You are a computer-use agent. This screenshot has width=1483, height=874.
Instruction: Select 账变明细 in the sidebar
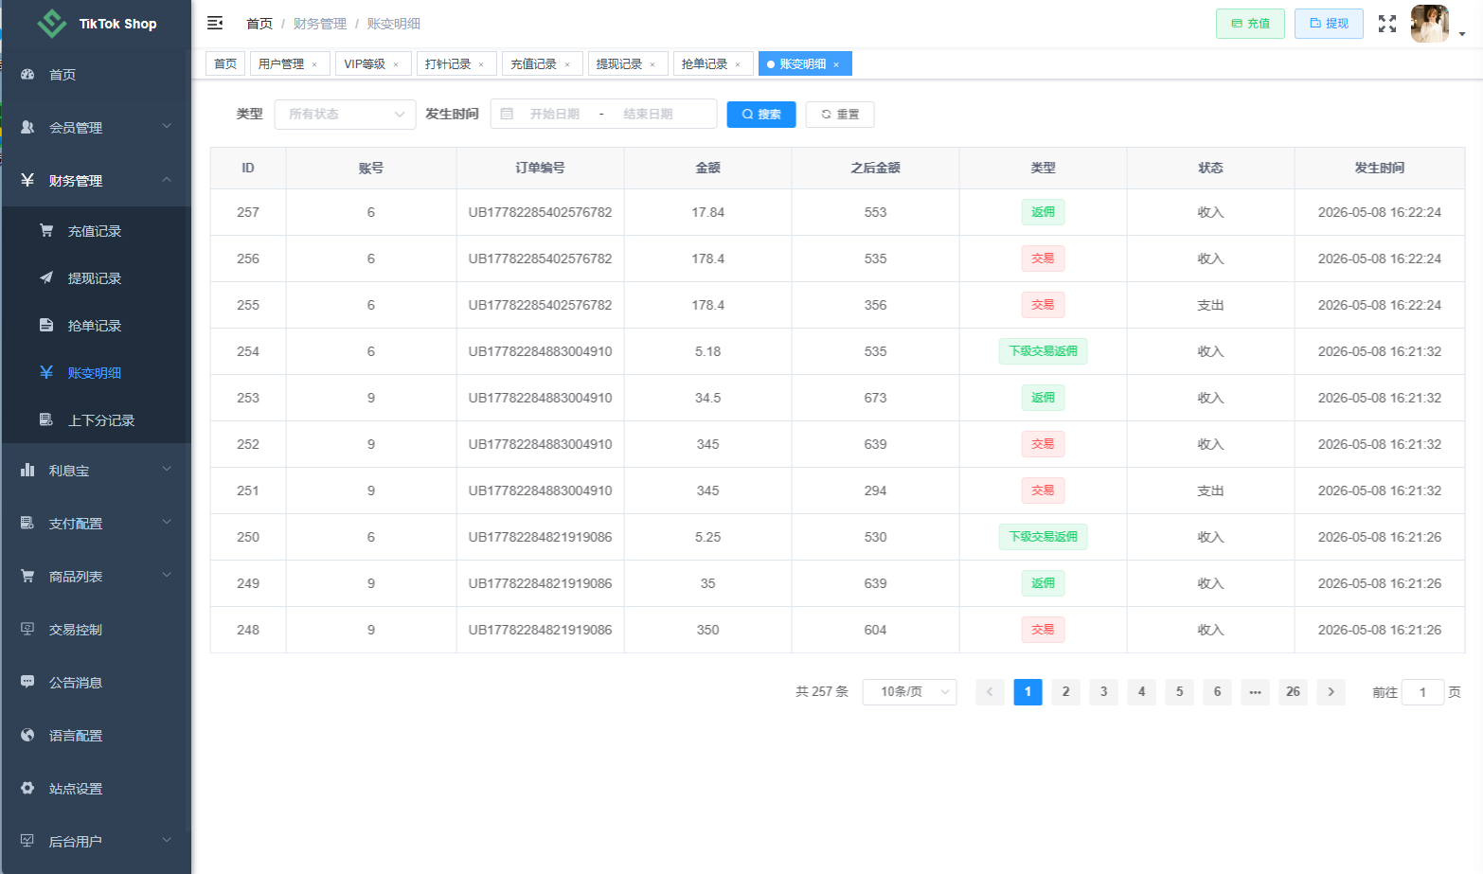click(x=97, y=373)
